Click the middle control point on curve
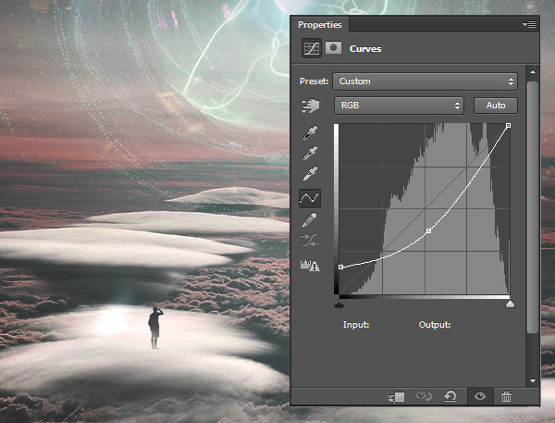The width and height of the screenshot is (555, 423). (428, 230)
